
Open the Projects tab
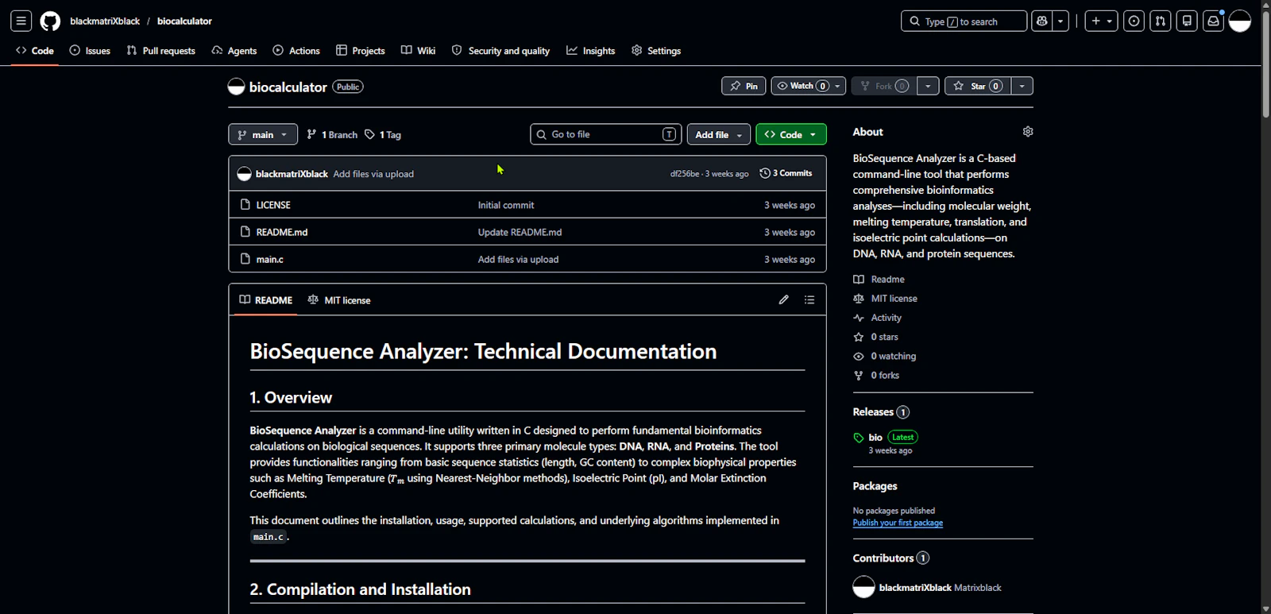click(x=361, y=50)
